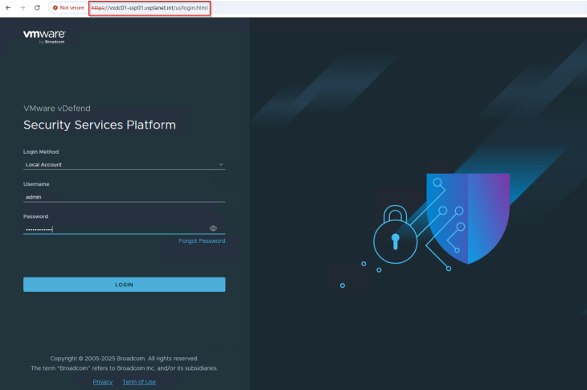The width and height of the screenshot is (587, 390).
Task: Click into the Password field
Action: click(113, 229)
